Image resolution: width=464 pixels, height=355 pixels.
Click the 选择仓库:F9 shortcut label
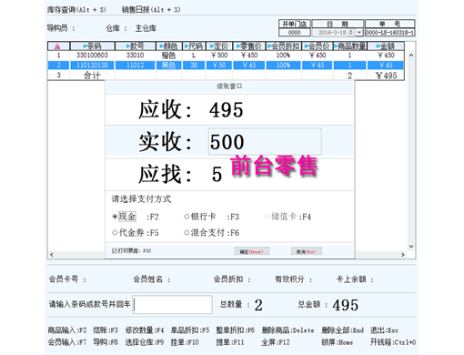[x=145, y=342]
